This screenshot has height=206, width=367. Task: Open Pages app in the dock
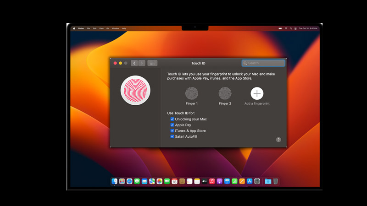(x=242, y=181)
